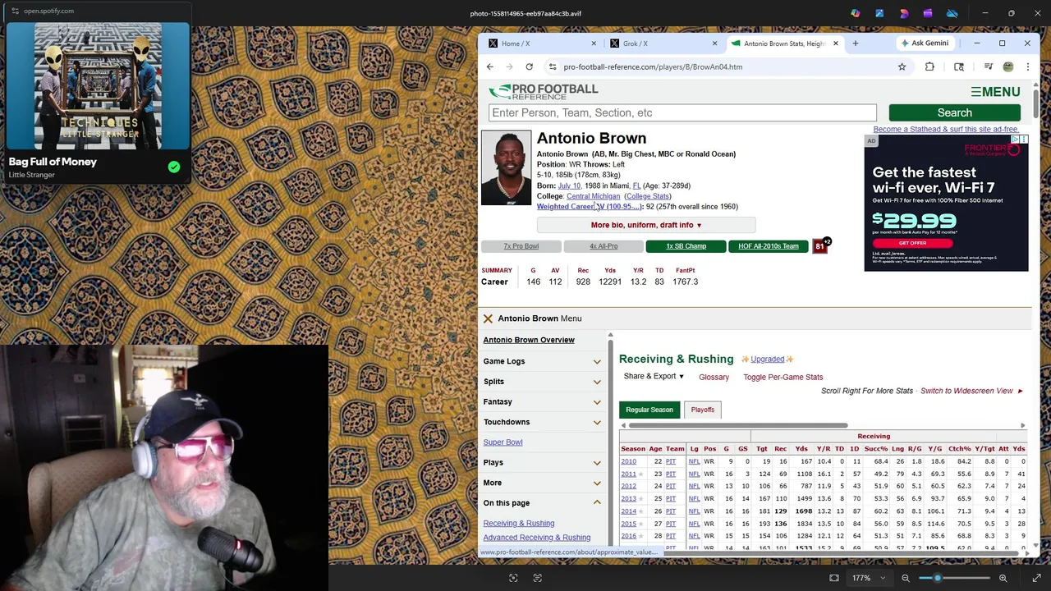Reload the pro-football-reference page
Screen dimensions: 1051x591
[x=530, y=66]
